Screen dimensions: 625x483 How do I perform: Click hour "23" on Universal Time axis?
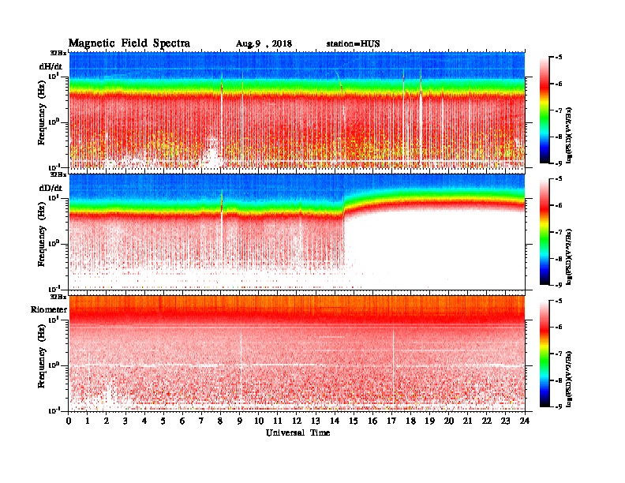click(x=505, y=421)
